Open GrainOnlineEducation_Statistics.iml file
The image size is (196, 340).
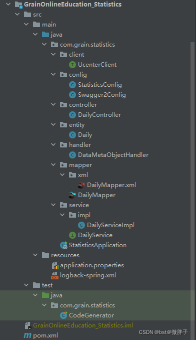[83, 325]
